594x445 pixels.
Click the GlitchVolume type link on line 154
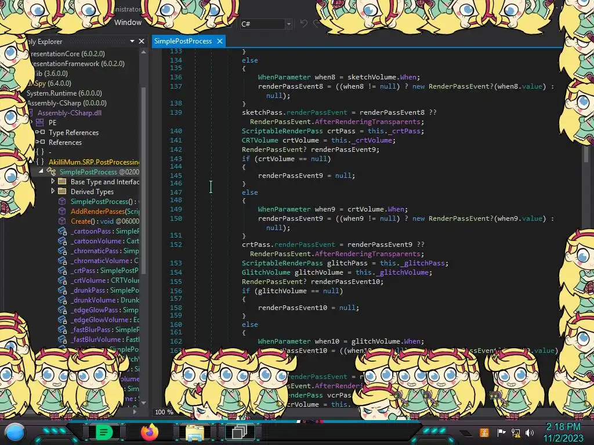(x=266, y=272)
